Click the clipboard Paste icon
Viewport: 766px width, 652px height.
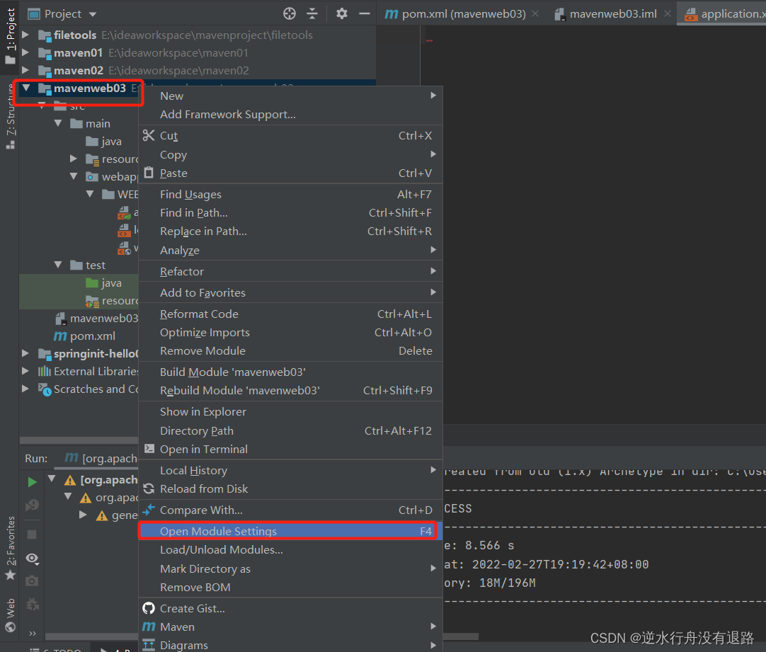pos(149,173)
